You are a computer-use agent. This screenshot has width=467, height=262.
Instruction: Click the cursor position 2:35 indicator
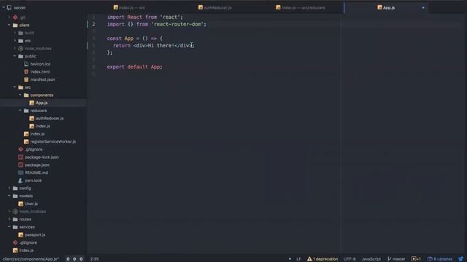click(x=94, y=259)
